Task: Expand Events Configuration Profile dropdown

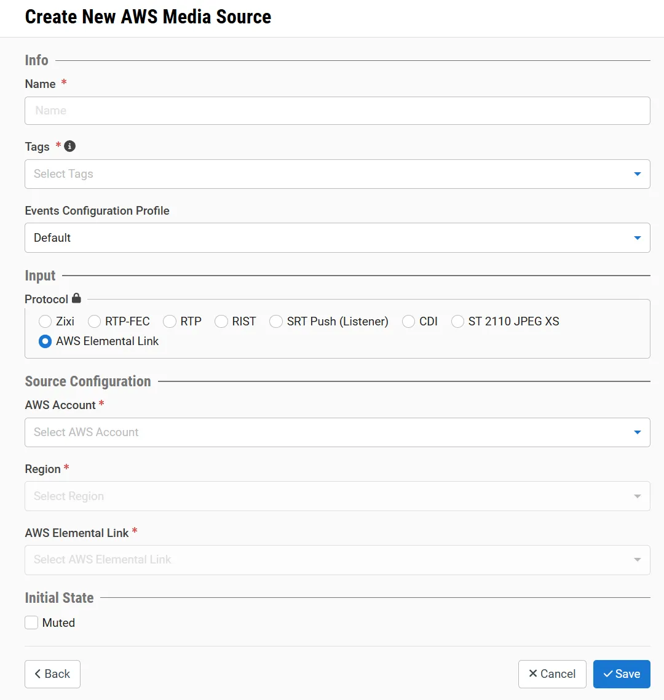Action: pyautogui.click(x=338, y=238)
